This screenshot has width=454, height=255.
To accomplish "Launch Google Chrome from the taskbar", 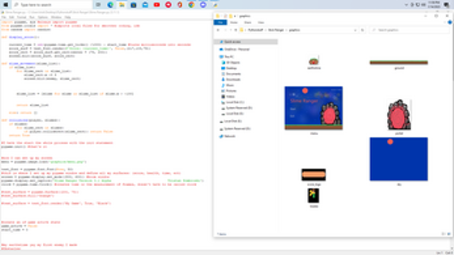I will pos(192,5).
